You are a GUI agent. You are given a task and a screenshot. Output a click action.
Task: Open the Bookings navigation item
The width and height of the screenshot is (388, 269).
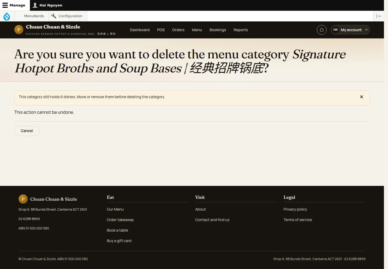tap(218, 30)
